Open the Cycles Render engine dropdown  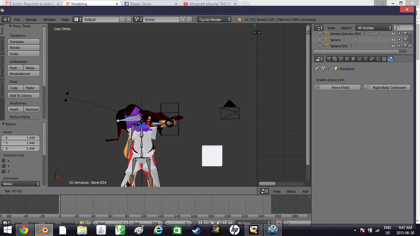[214, 19]
